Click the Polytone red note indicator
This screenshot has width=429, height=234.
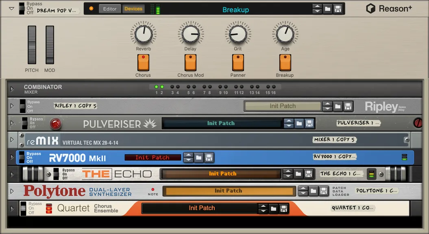(153, 189)
